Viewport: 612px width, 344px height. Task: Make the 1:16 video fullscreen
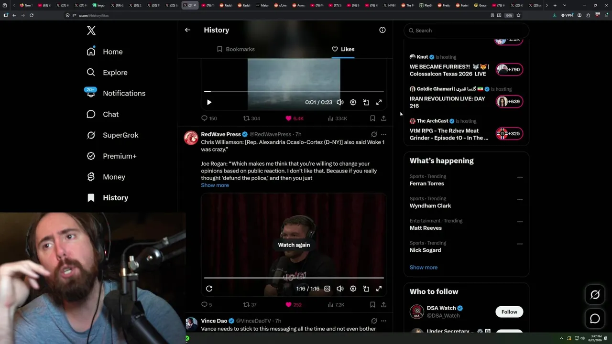pyautogui.click(x=379, y=289)
